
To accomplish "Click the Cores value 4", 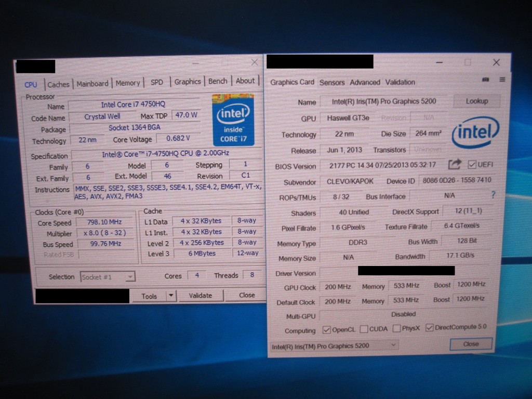I will 197,275.
